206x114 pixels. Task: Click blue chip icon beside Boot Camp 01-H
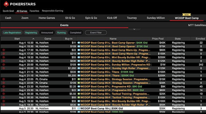coord(79,46)
